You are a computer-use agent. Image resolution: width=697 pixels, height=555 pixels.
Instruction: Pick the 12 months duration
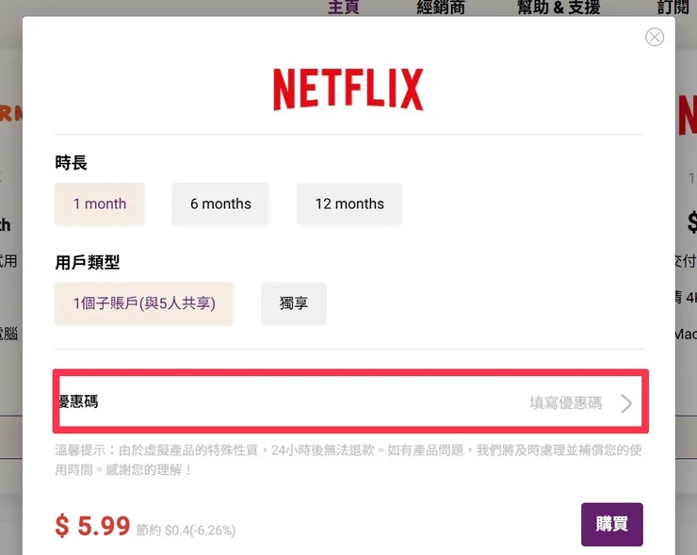coord(349,204)
